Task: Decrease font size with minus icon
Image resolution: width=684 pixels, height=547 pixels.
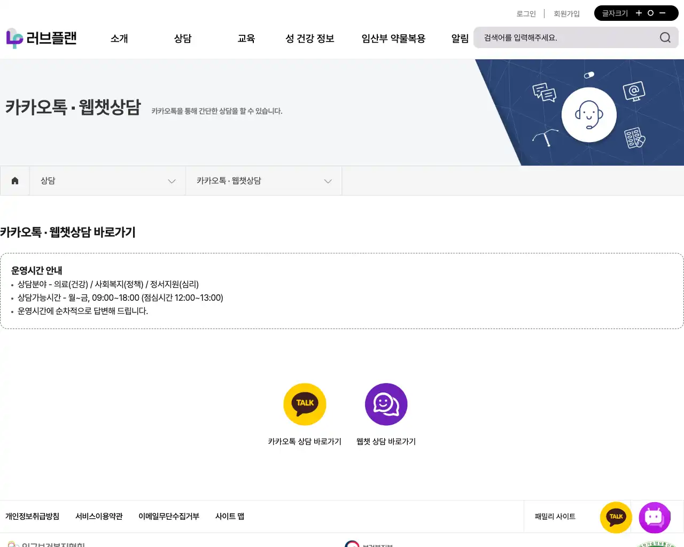Action: pos(663,13)
